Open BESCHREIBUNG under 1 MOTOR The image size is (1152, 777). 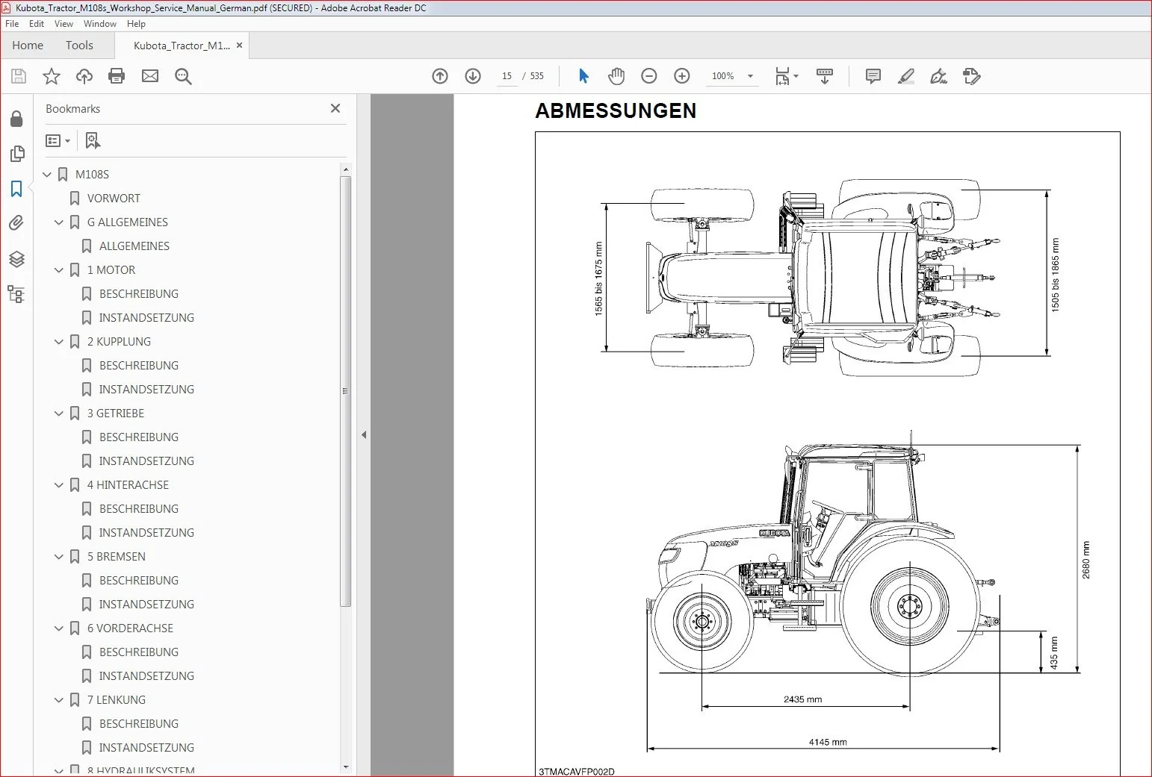coord(139,294)
